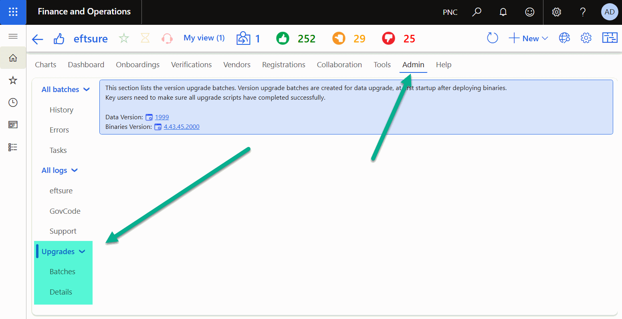Image resolution: width=622 pixels, height=319 pixels.
Task: Collapse the All batches section
Action: click(x=87, y=90)
